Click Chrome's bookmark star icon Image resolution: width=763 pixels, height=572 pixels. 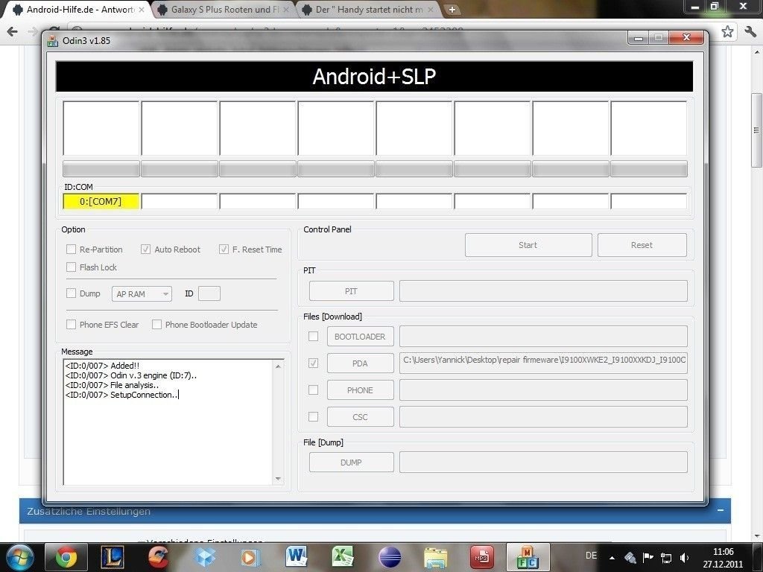click(727, 31)
